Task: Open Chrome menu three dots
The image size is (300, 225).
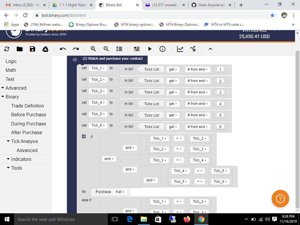Action: (x=294, y=15)
